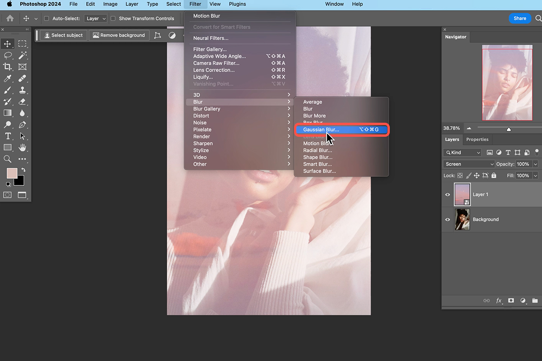This screenshot has width=542, height=361.
Task: Switch to the Properties tab
Action: pyautogui.click(x=477, y=139)
